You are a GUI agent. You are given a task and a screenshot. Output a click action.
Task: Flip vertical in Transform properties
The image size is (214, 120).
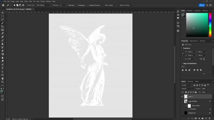[x=204, y=59]
